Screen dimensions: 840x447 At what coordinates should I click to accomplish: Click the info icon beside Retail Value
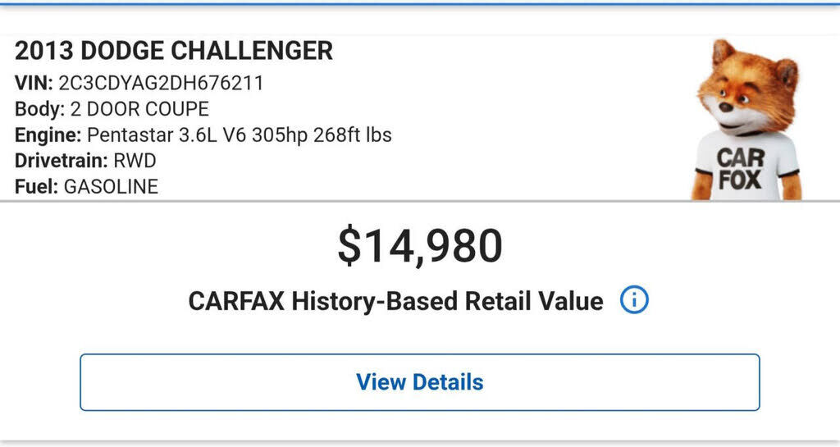(634, 301)
